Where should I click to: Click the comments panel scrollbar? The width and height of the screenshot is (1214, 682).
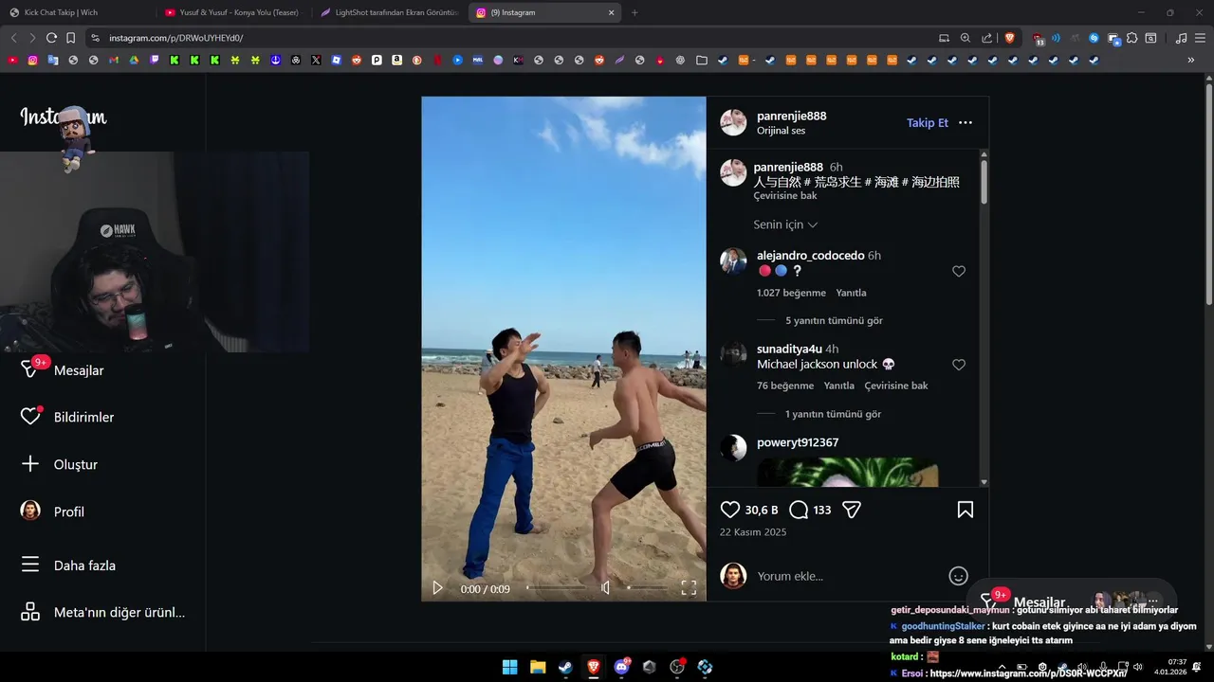point(984,180)
